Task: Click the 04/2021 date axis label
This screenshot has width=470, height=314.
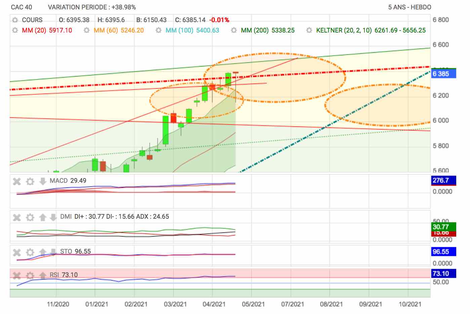Action: [214, 304]
